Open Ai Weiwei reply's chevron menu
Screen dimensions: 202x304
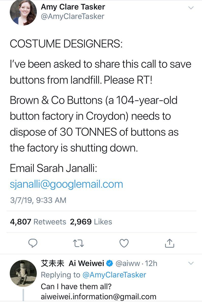click(x=191, y=263)
